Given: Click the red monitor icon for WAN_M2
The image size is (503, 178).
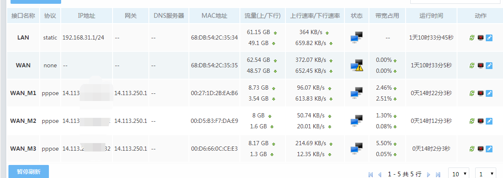Looking at the screenshot, I should tap(481, 121).
